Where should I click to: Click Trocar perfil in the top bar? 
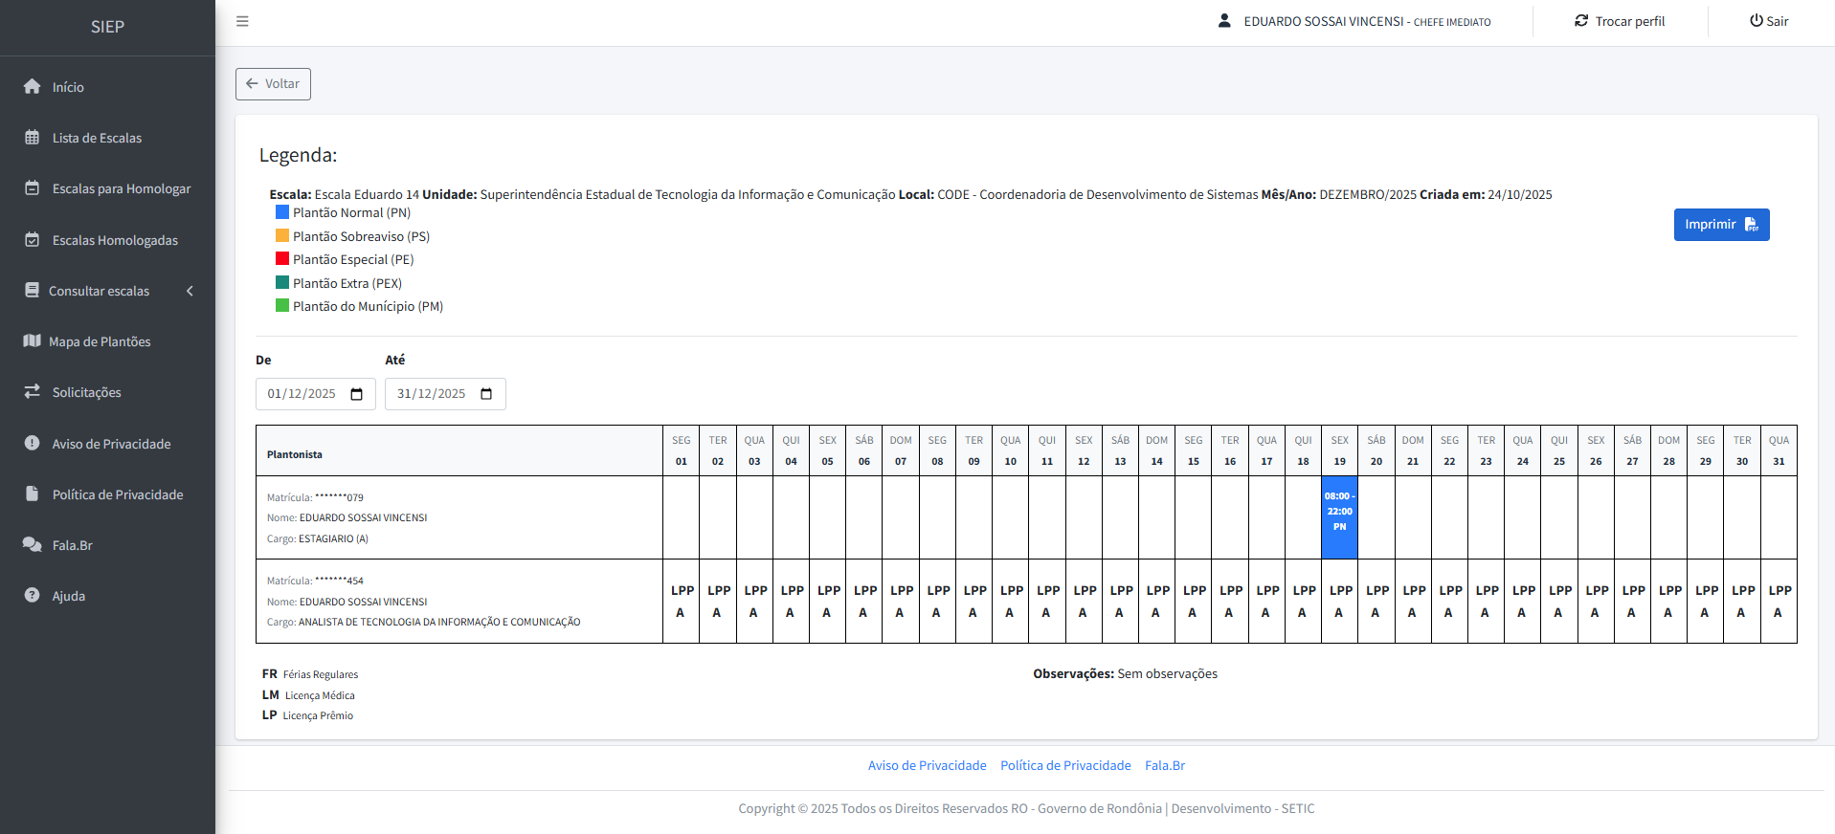point(1620,21)
